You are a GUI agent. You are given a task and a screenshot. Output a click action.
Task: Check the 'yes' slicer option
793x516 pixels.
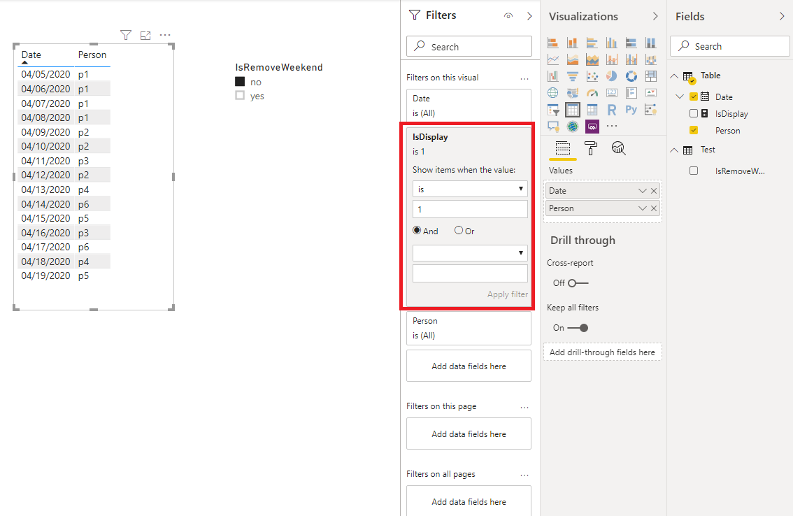pyautogui.click(x=241, y=96)
